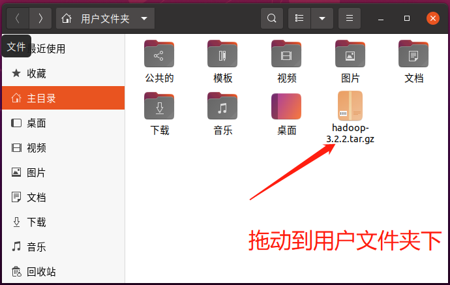Select the 文档 folder icon in main pane

413,53
